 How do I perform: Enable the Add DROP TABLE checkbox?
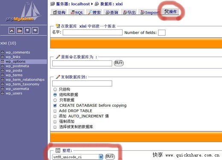pyautogui.click(x=55, y=111)
